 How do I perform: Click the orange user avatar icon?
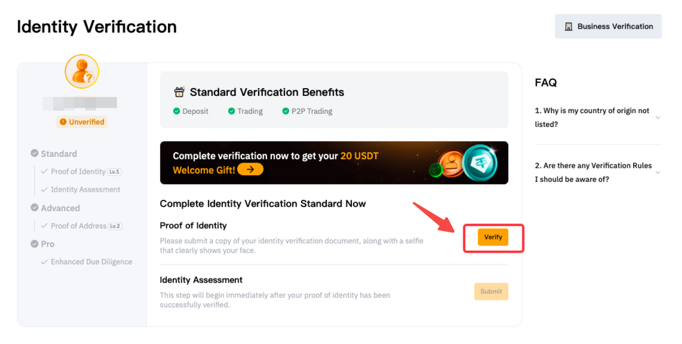pos(82,71)
